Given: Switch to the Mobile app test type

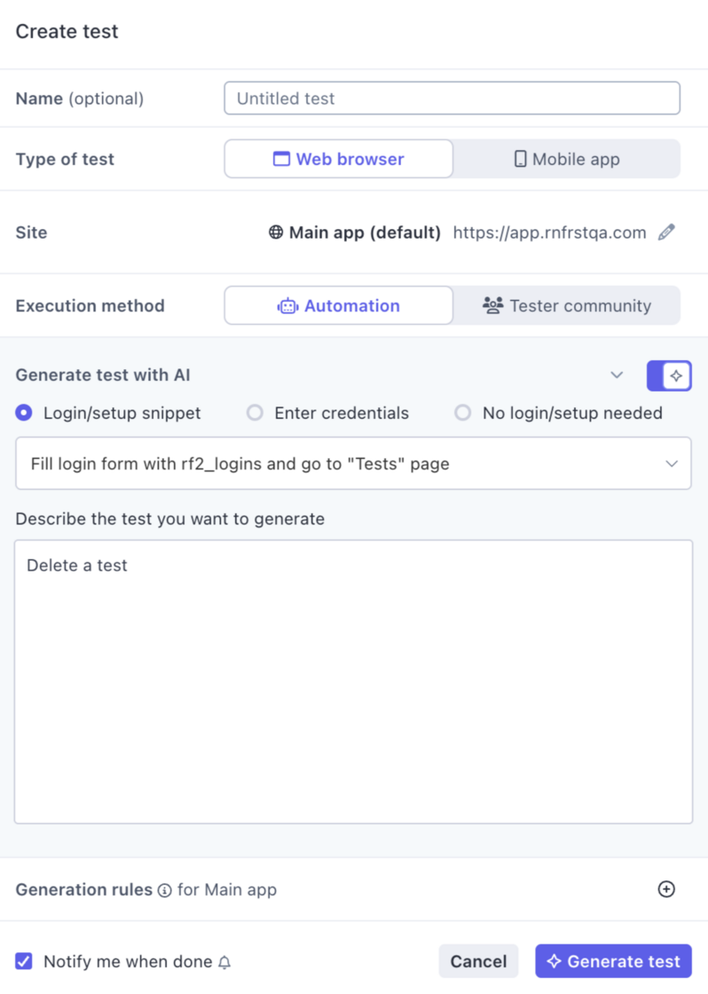Looking at the screenshot, I should click(x=567, y=159).
